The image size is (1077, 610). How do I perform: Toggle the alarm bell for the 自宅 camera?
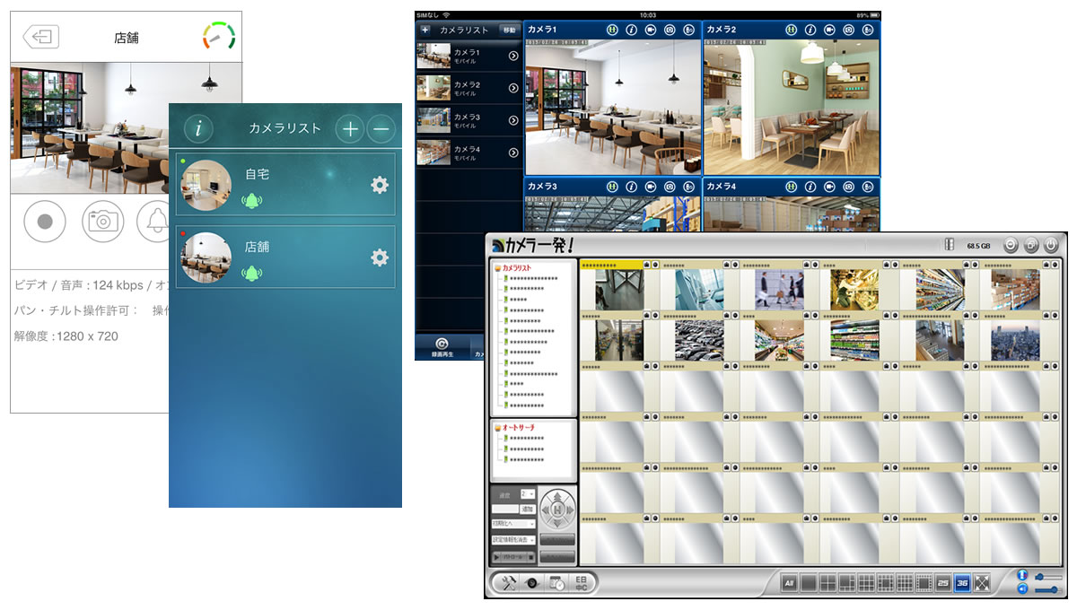tap(252, 200)
